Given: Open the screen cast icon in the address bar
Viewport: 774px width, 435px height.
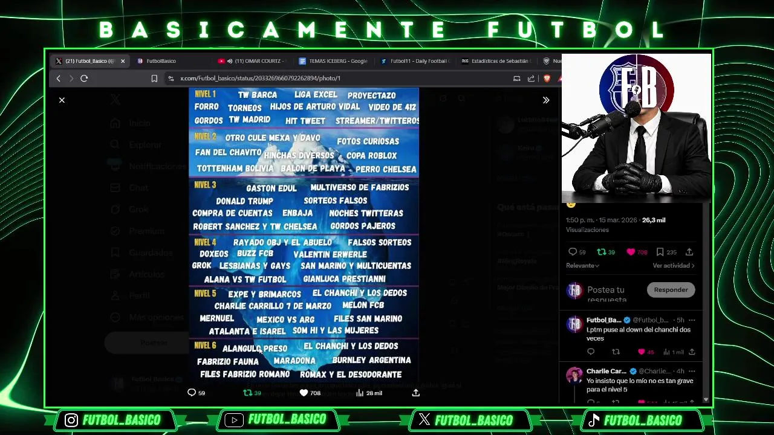Looking at the screenshot, I should [x=516, y=79].
